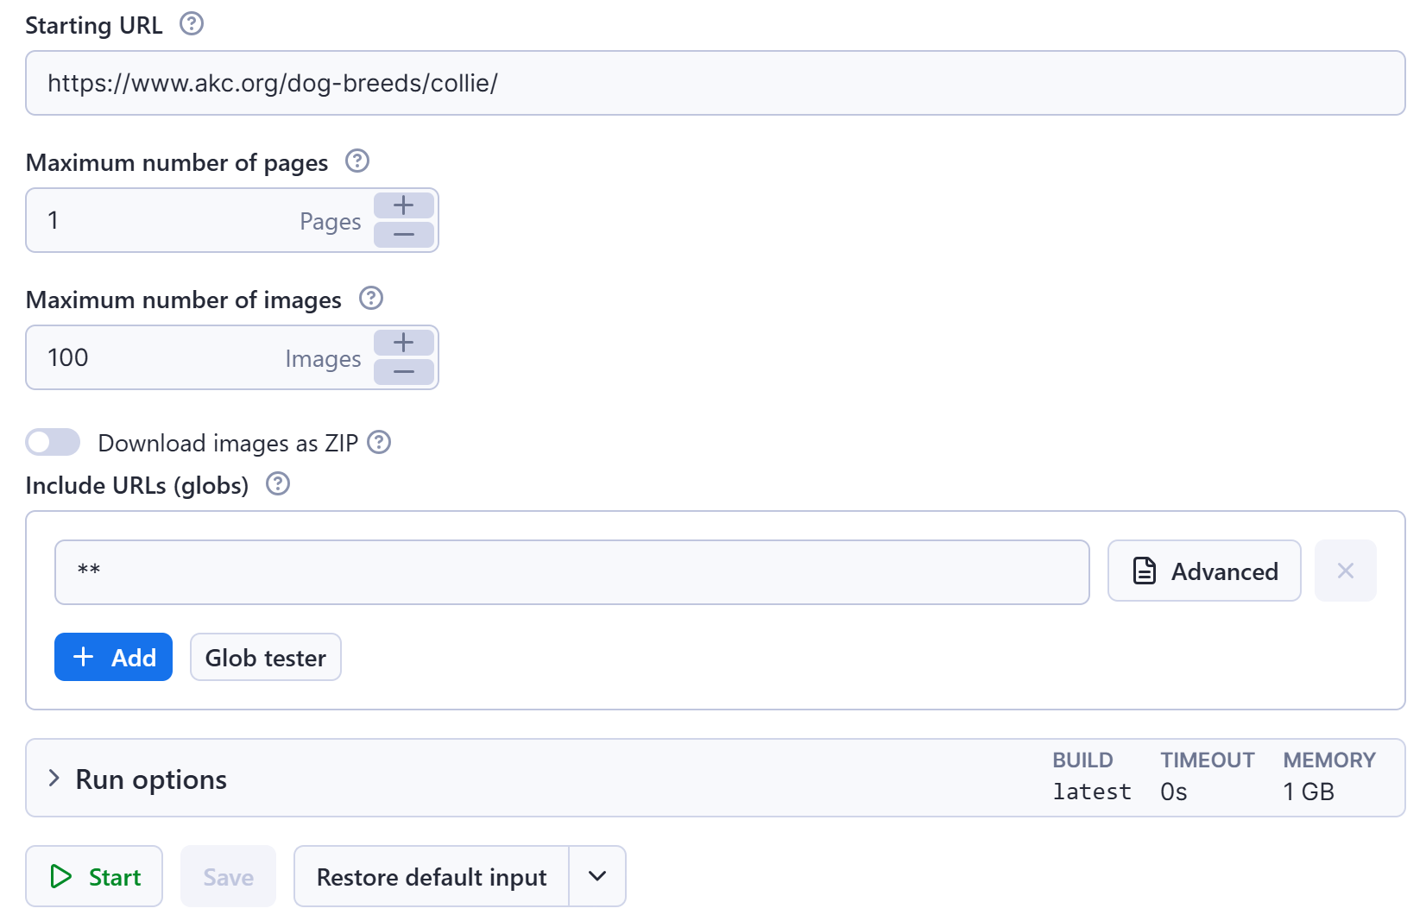
Task: Open the Include URLs globs help tooltip
Action: (277, 484)
